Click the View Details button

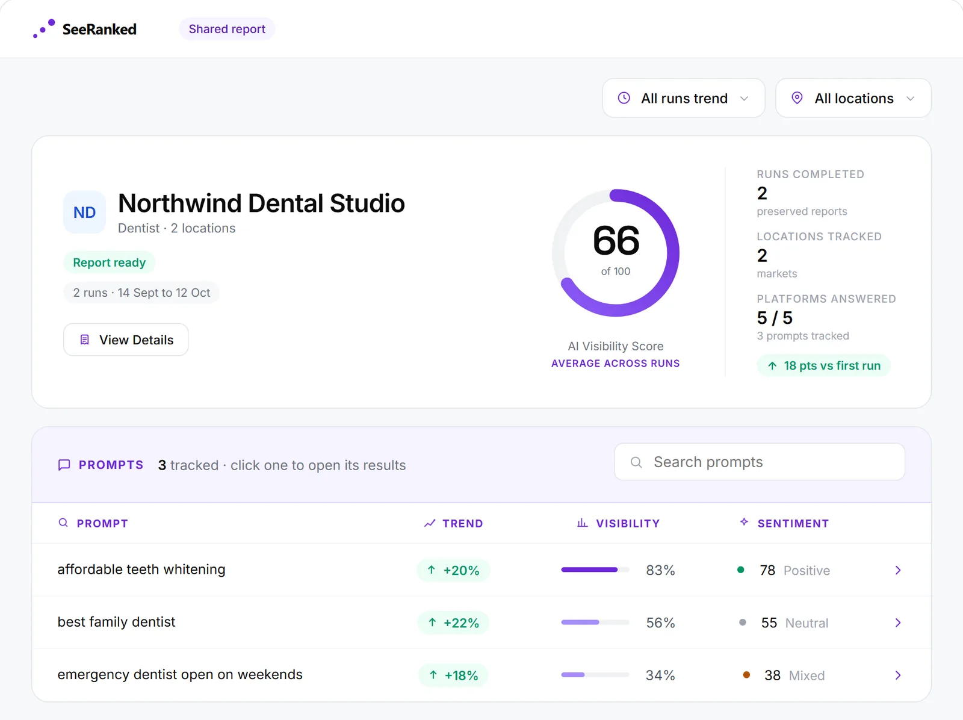point(126,340)
